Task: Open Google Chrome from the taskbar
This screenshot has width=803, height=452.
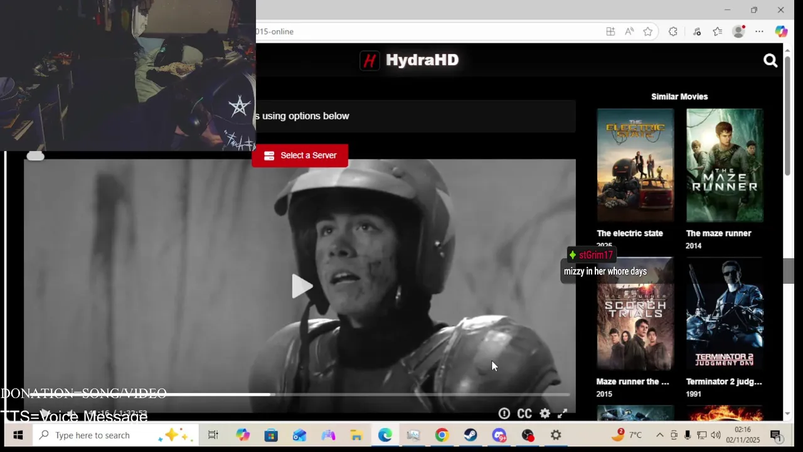Action: coord(442,435)
